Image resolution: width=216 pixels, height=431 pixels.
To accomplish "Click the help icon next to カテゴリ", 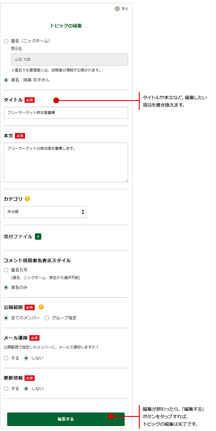I will pos(27,198).
